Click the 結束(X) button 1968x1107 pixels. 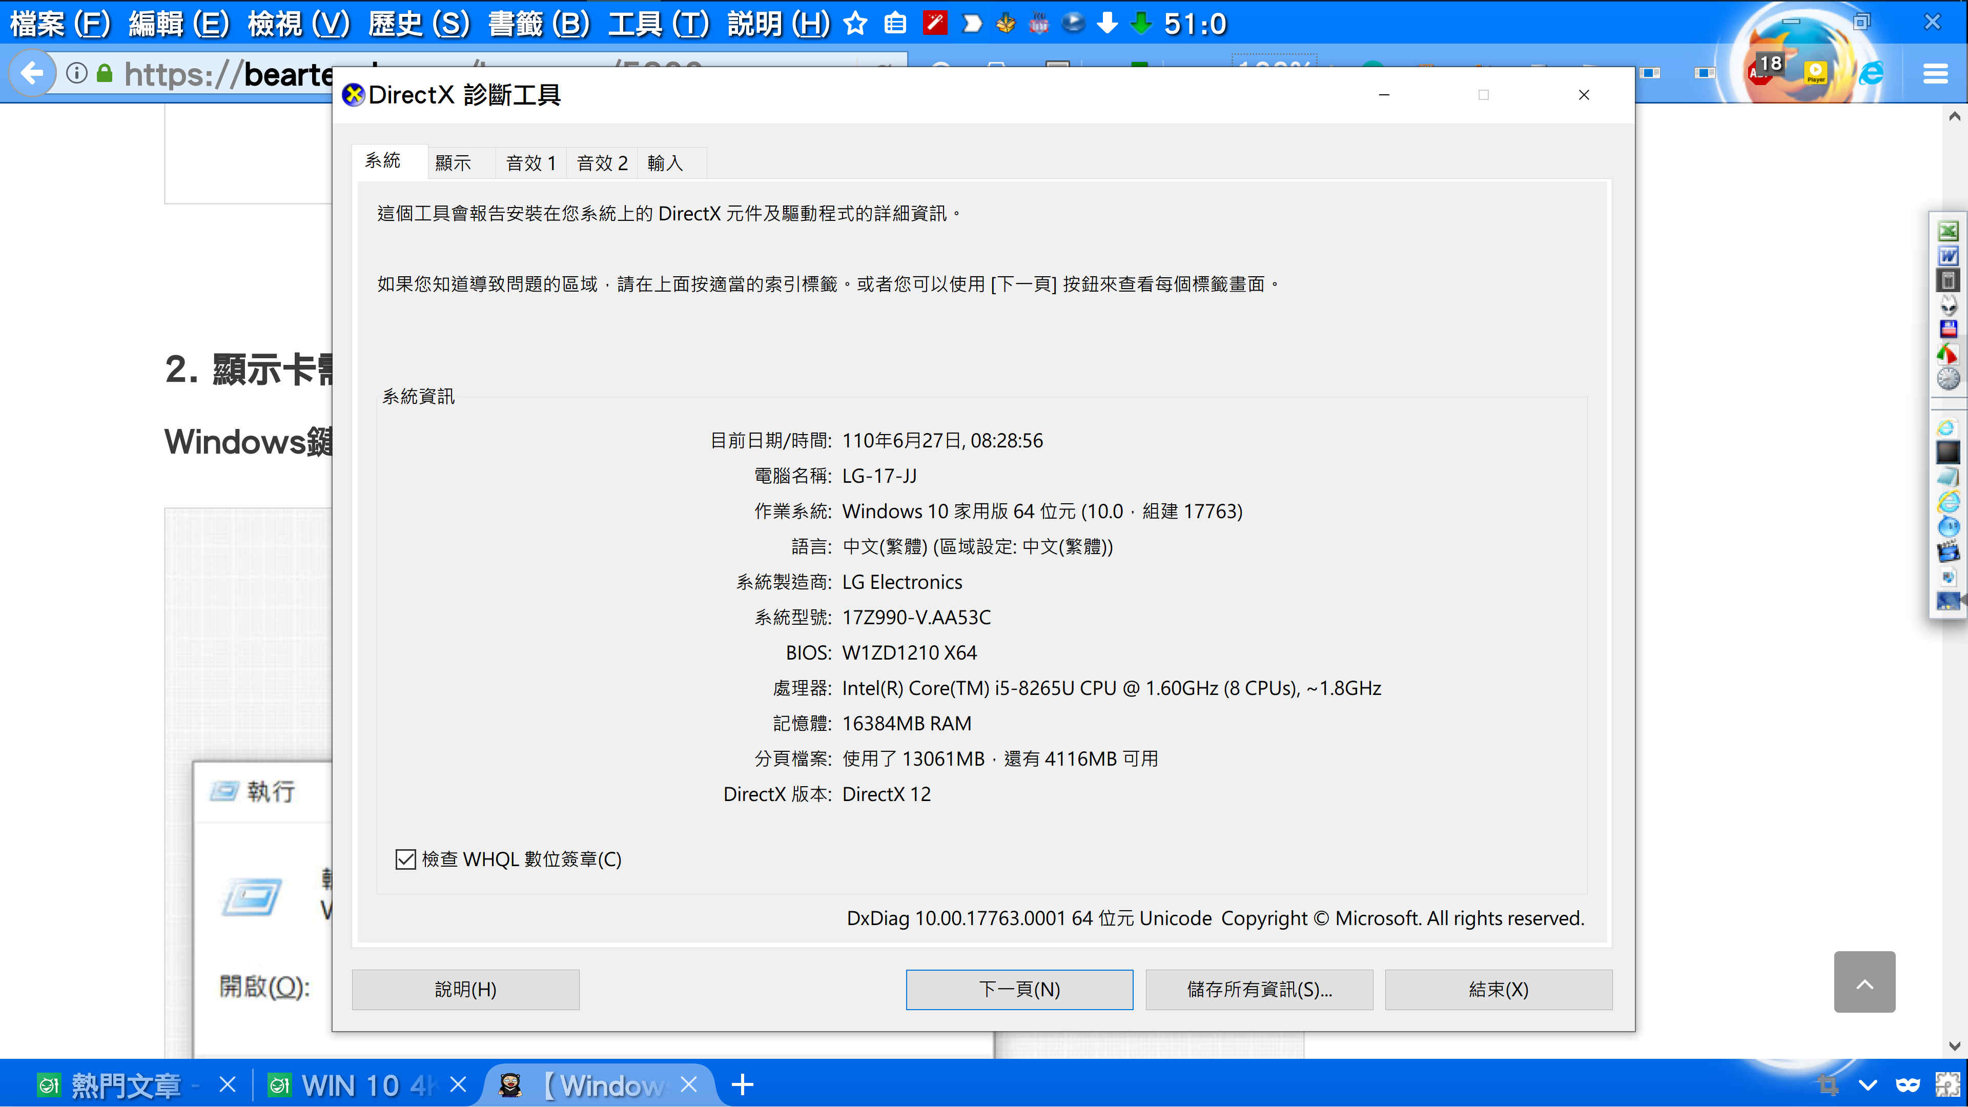tap(1498, 989)
